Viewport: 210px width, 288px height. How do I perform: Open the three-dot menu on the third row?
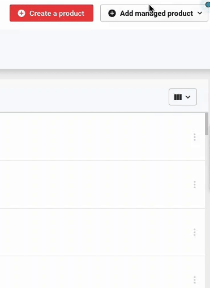pyautogui.click(x=195, y=232)
